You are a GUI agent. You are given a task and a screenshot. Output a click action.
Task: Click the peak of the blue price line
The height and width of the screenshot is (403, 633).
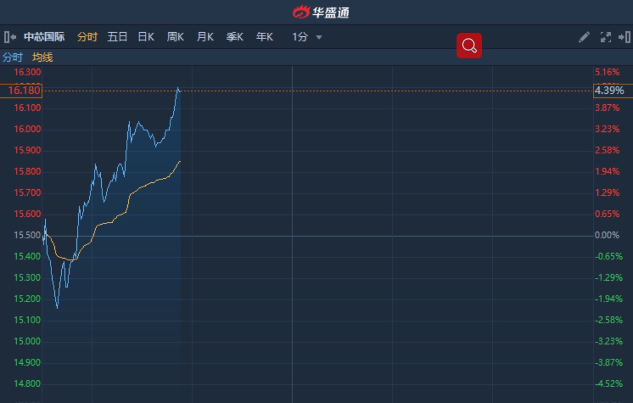tap(178, 88)
